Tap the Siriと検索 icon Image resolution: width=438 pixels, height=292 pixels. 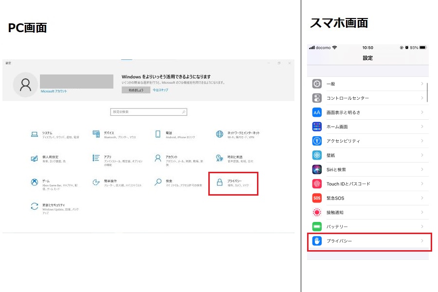pos(317,169)
